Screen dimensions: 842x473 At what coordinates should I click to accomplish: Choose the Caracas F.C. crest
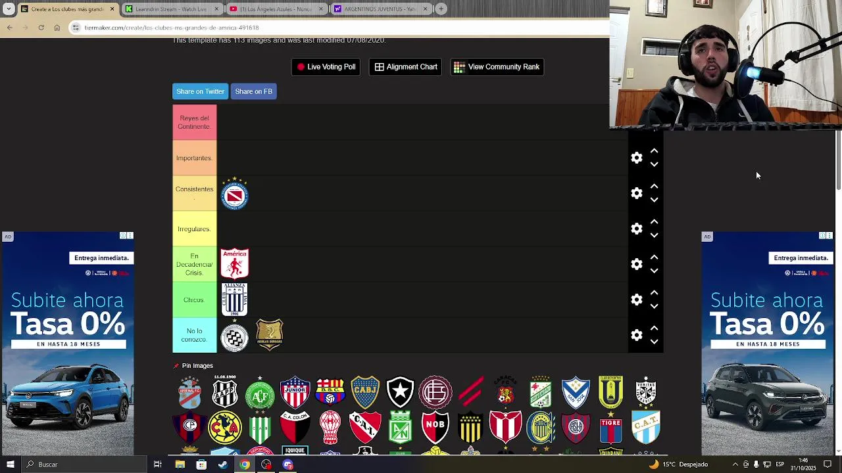pyautogui.click(x=505, y=392)
